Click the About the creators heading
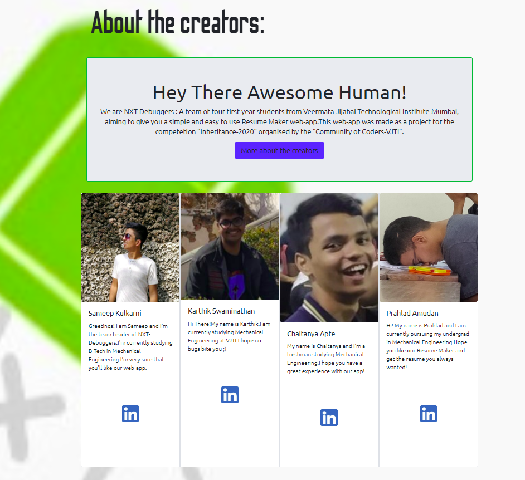525x480 pixels. [x=178, y=22]
